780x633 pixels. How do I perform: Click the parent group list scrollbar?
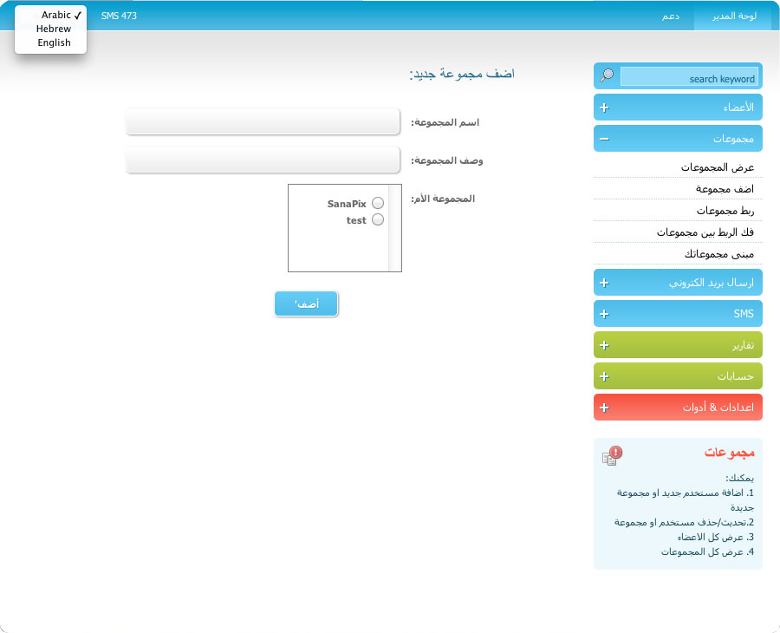(394, 228)
